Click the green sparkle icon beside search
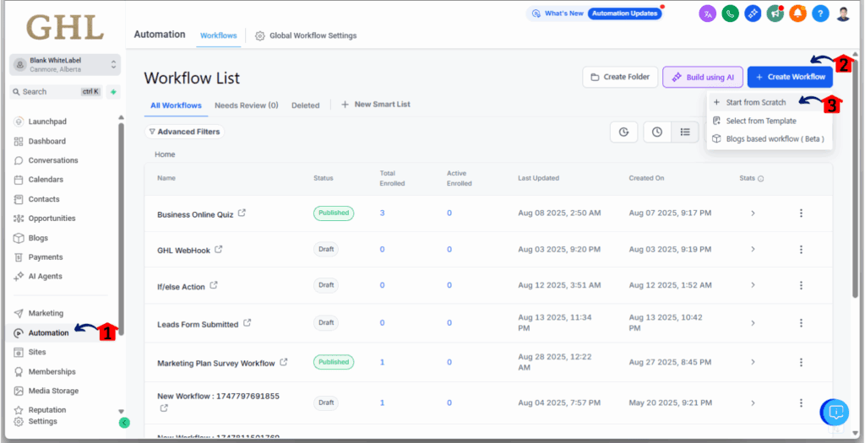The width and height of the screenshot is (865, 443). (114, 92)
